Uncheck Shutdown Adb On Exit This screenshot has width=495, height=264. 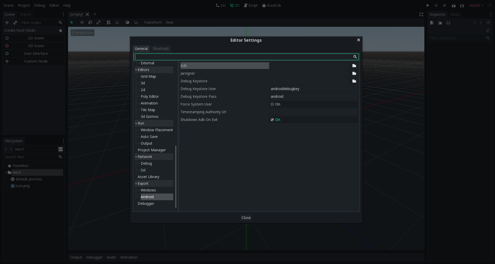(272, 120)
